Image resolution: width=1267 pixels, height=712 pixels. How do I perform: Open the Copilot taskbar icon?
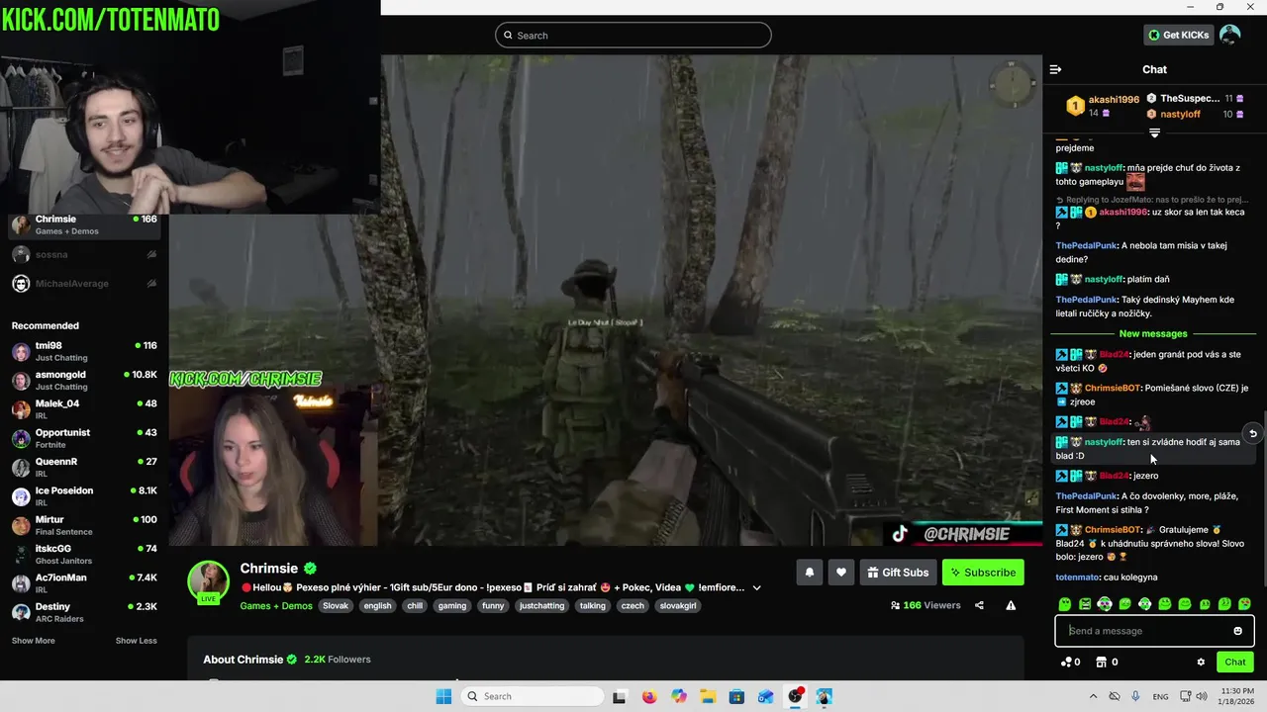(678, 696)
